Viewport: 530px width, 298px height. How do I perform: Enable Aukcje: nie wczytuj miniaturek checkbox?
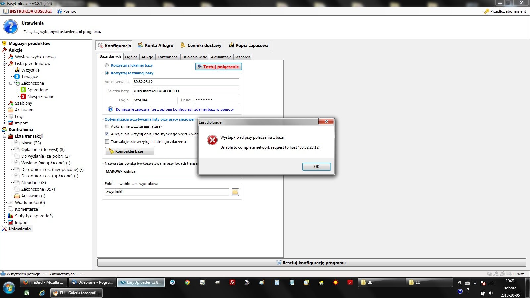coord(107,126)
